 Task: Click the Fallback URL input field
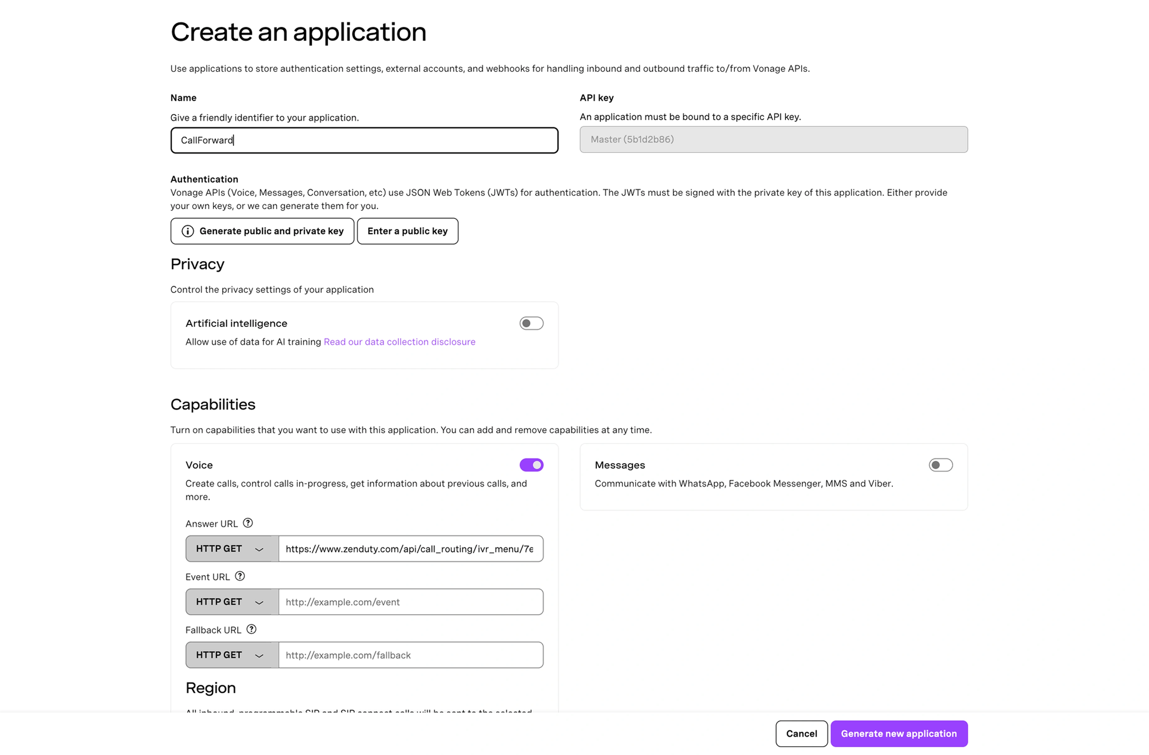(x=410, y=655)
